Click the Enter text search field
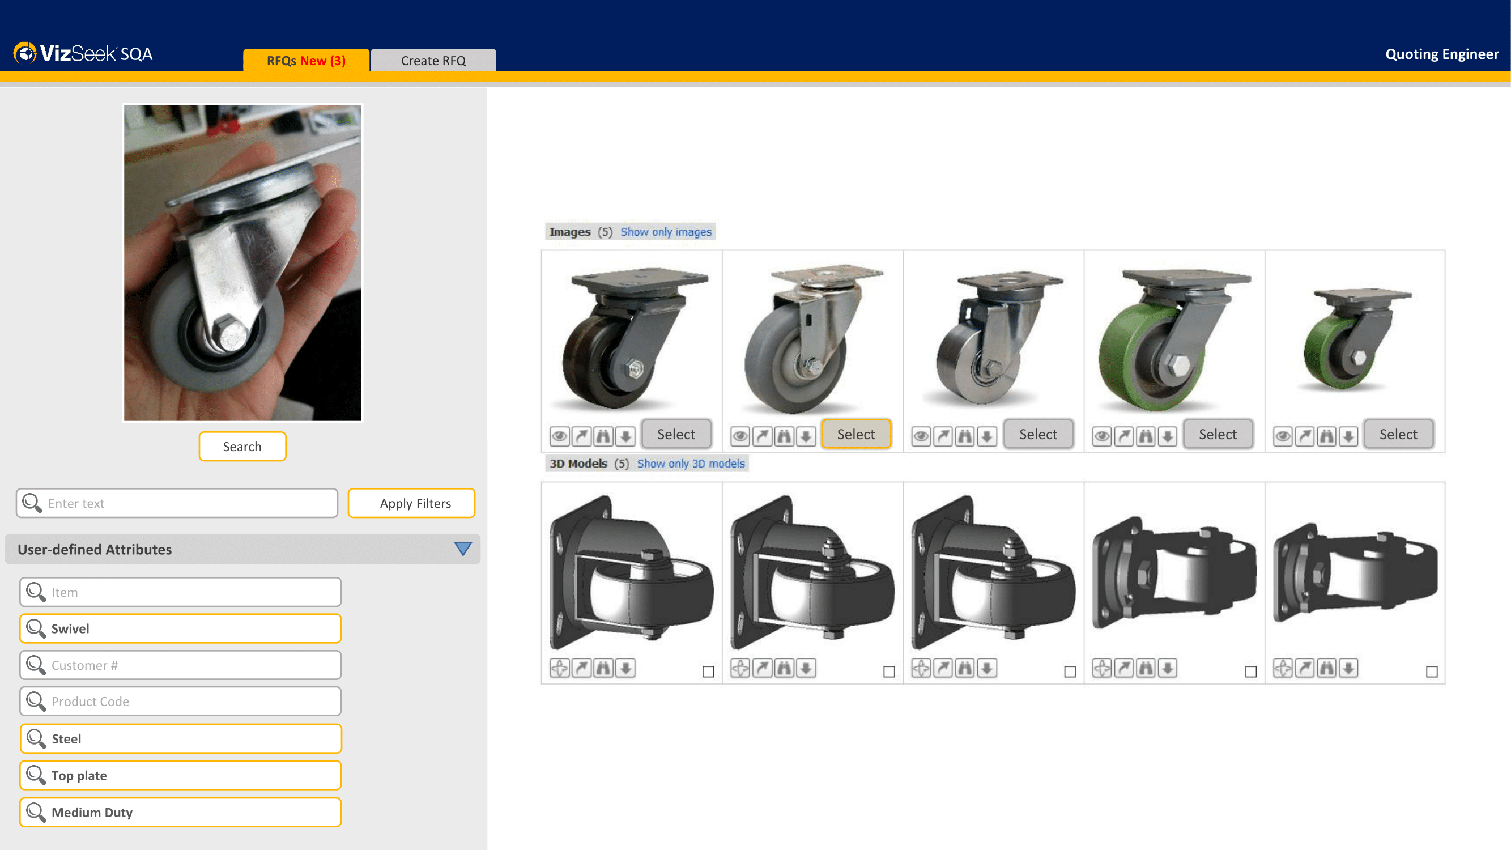The height and width of the screenshot is (850, 1511). (177, 503)
